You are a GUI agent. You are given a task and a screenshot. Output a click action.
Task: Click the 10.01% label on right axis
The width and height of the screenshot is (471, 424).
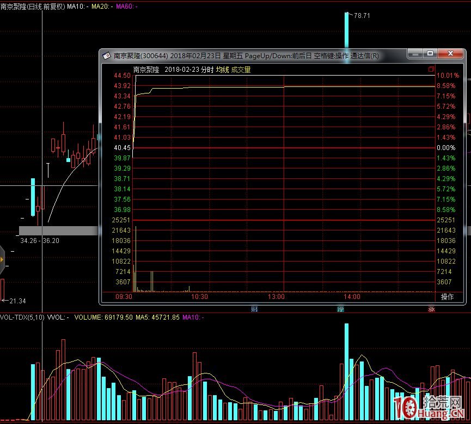coord(448,76)
